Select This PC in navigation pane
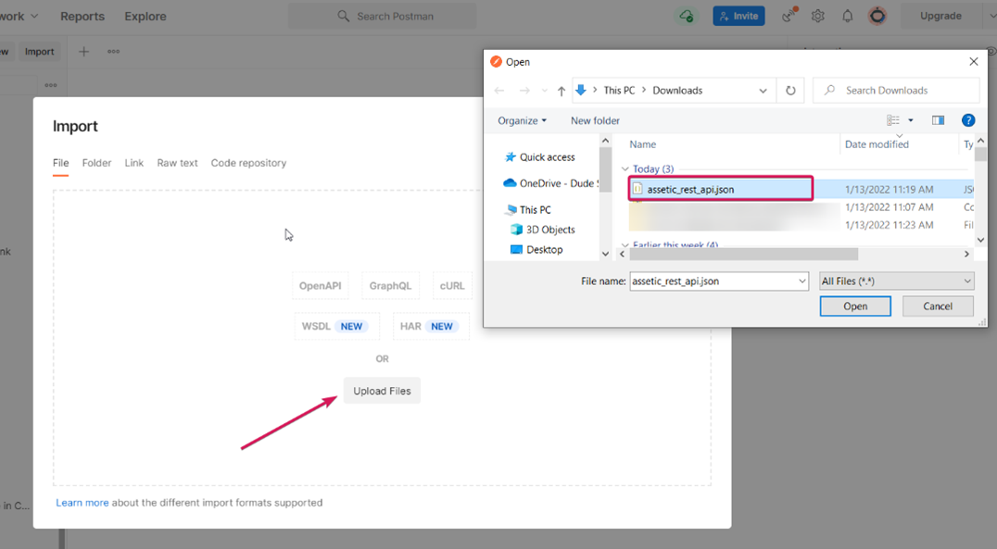This screenshot has width=997, height=549. click(528, 209)
